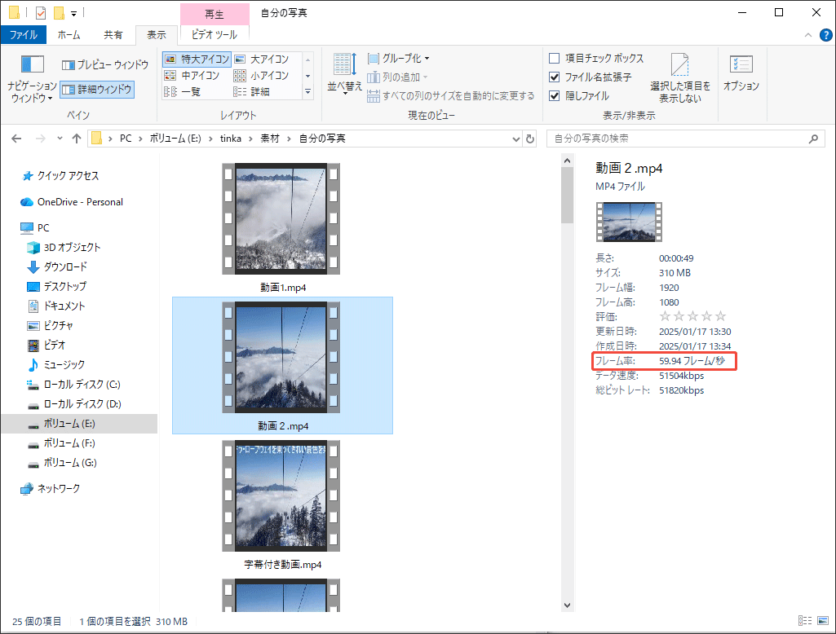
Task: Toggle the ファイル名拡張子 checkbox
Action: coord(552,75)
